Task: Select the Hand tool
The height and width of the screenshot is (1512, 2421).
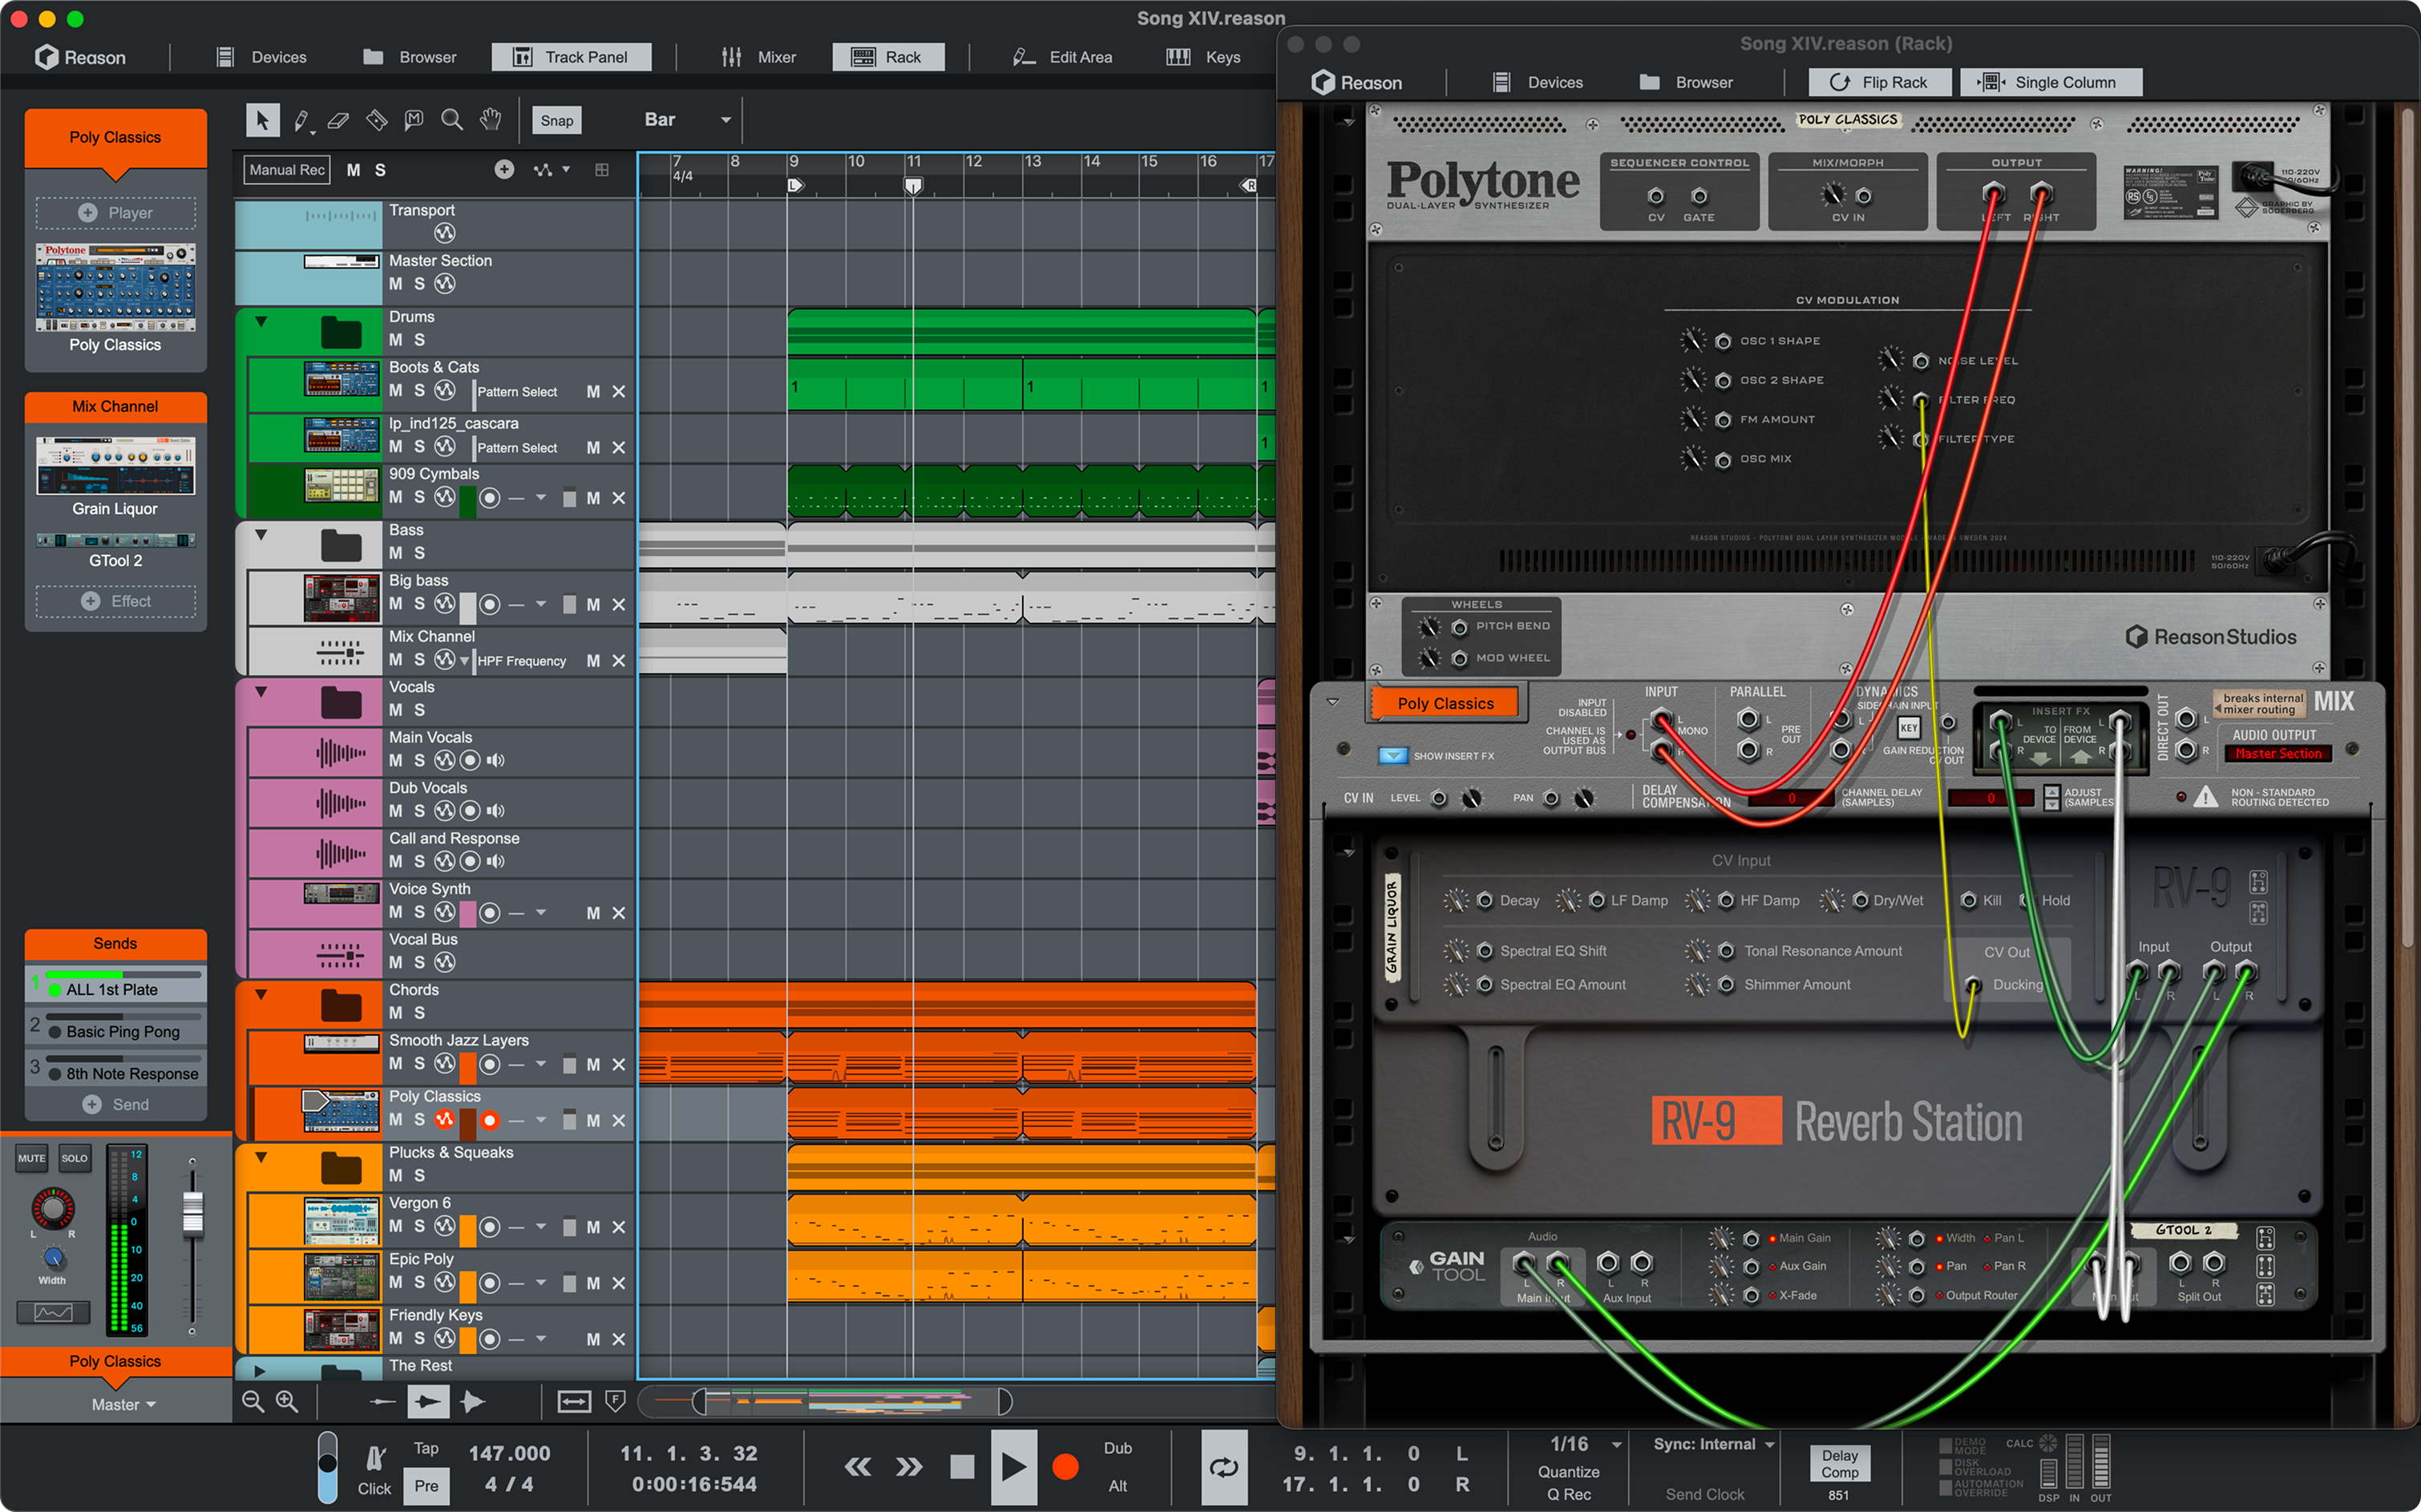Action: [490, 121]
